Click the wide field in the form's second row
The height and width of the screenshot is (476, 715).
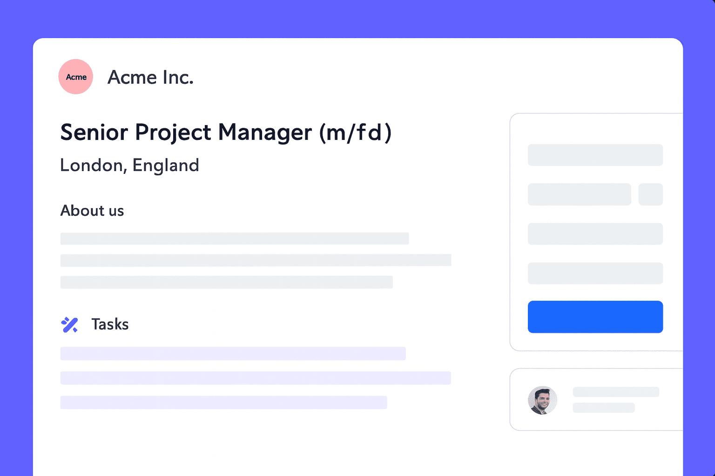pyautogui.click(x=579, y=194)
